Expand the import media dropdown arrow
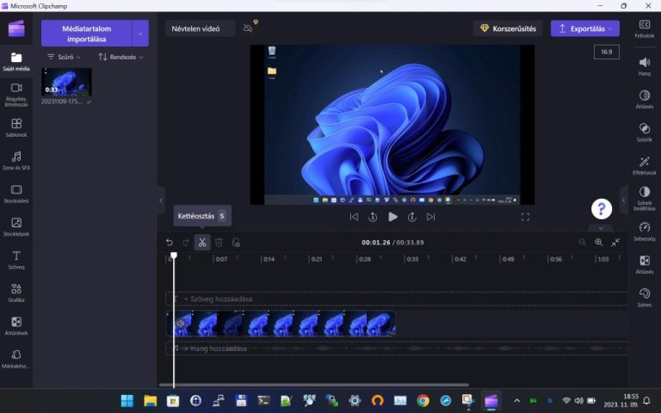661x413 pixels. tap(140, 34)
